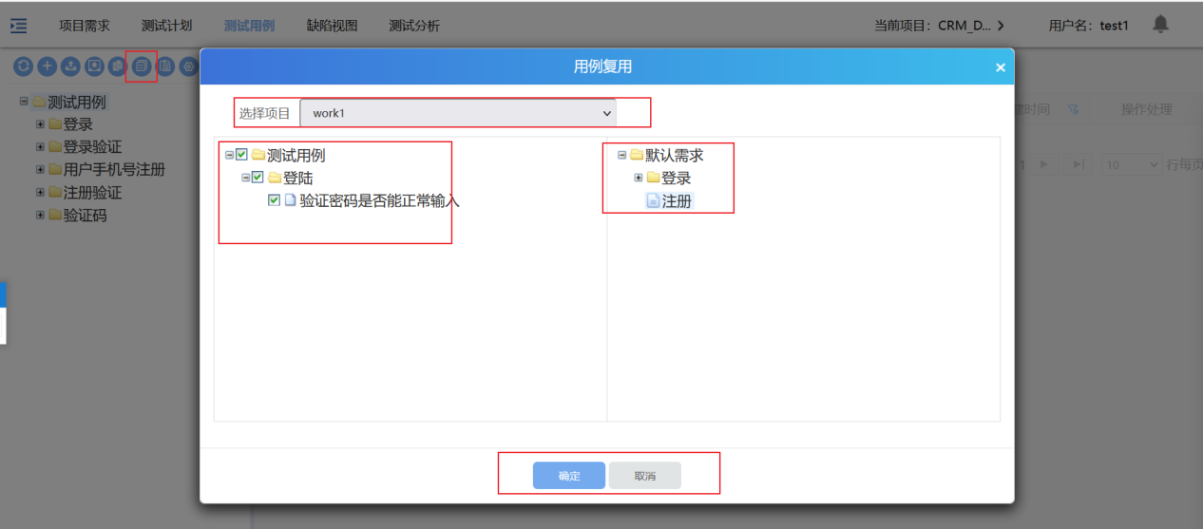The width and height of the screenshot is (1203, 529).
Task: Select 登陆 folder label in dialog
Action: [298, 178]
